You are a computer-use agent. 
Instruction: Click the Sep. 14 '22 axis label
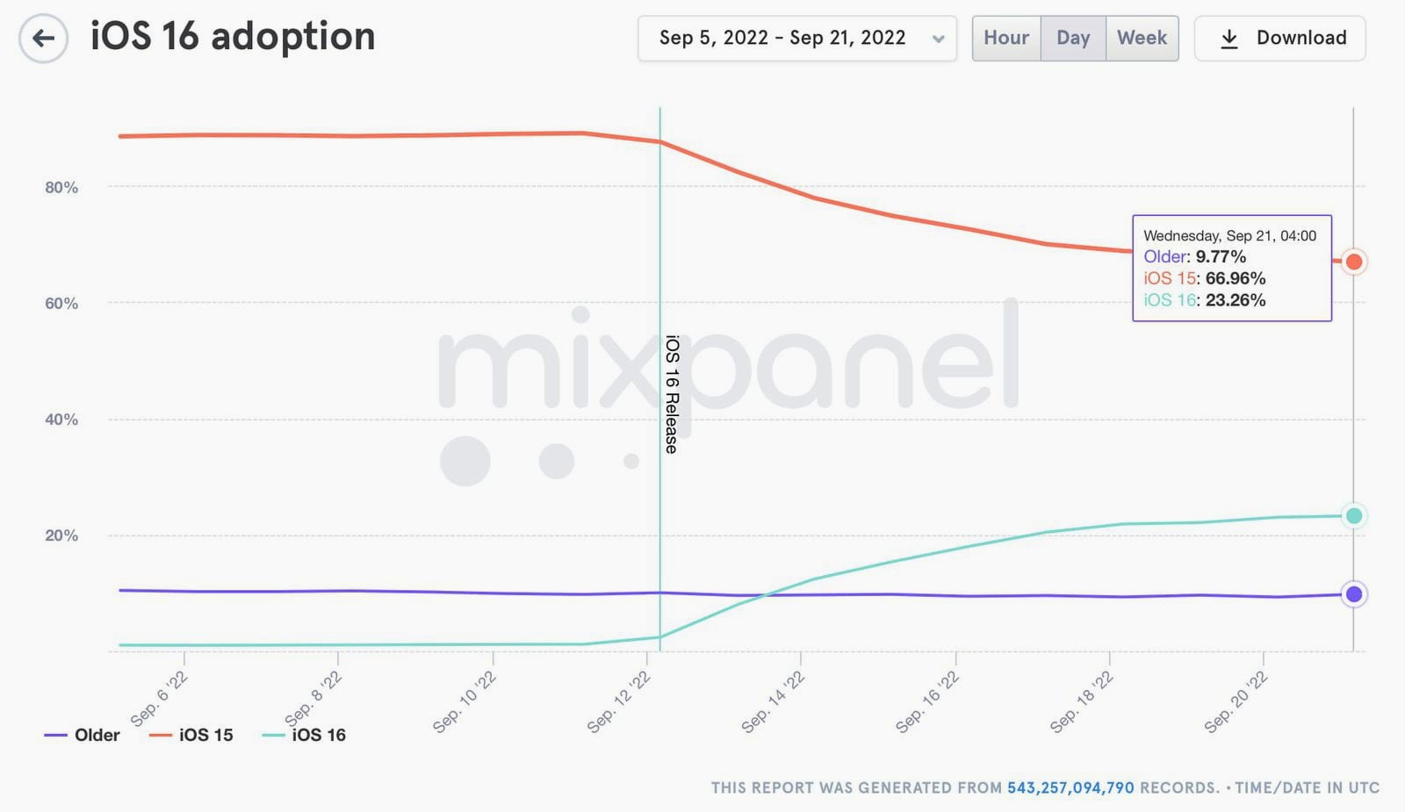coord(773,702)
